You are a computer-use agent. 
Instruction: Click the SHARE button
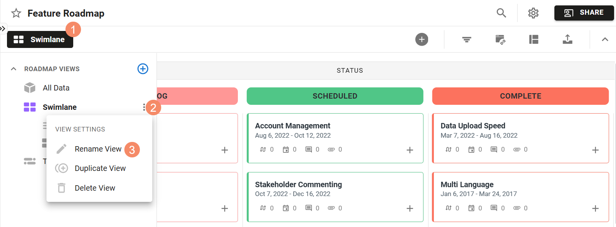tap(584, 13)
